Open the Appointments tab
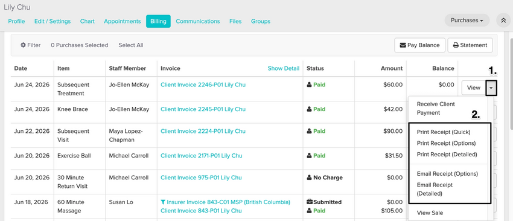Viewport: 513px width, 221px height. point(123,21)
